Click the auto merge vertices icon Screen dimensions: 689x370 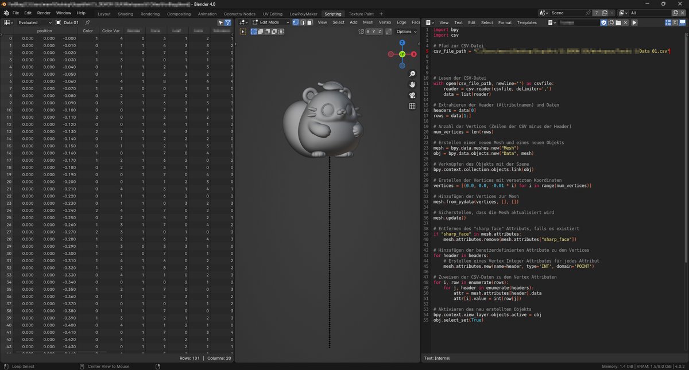pyautogui.click(x=389, y=32)
